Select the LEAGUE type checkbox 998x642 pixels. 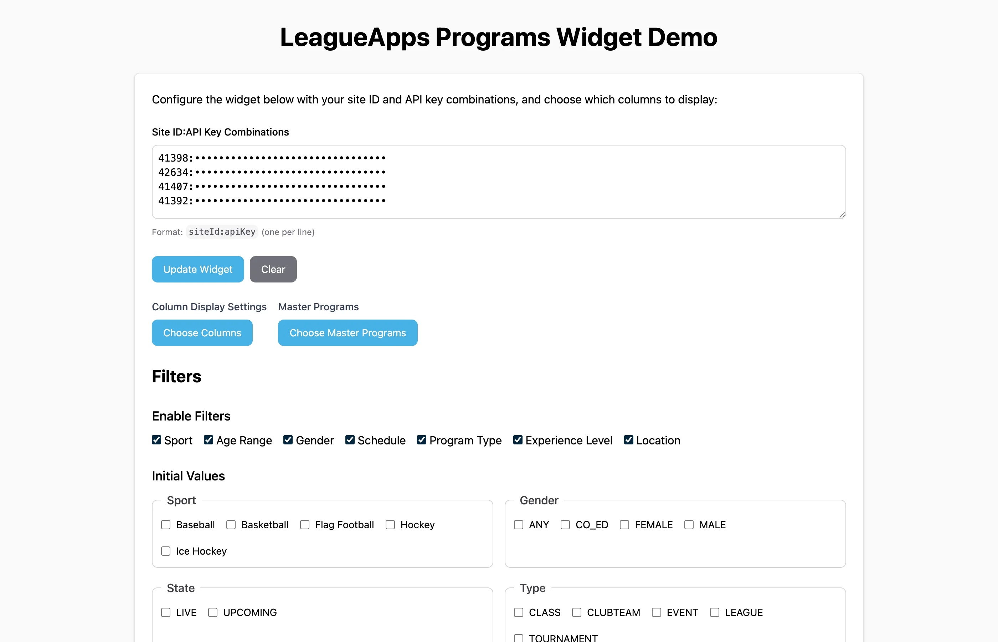(x=715, y=612)
